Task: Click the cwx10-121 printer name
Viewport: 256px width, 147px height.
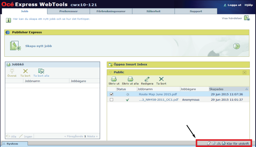Action: click(84, 5)
